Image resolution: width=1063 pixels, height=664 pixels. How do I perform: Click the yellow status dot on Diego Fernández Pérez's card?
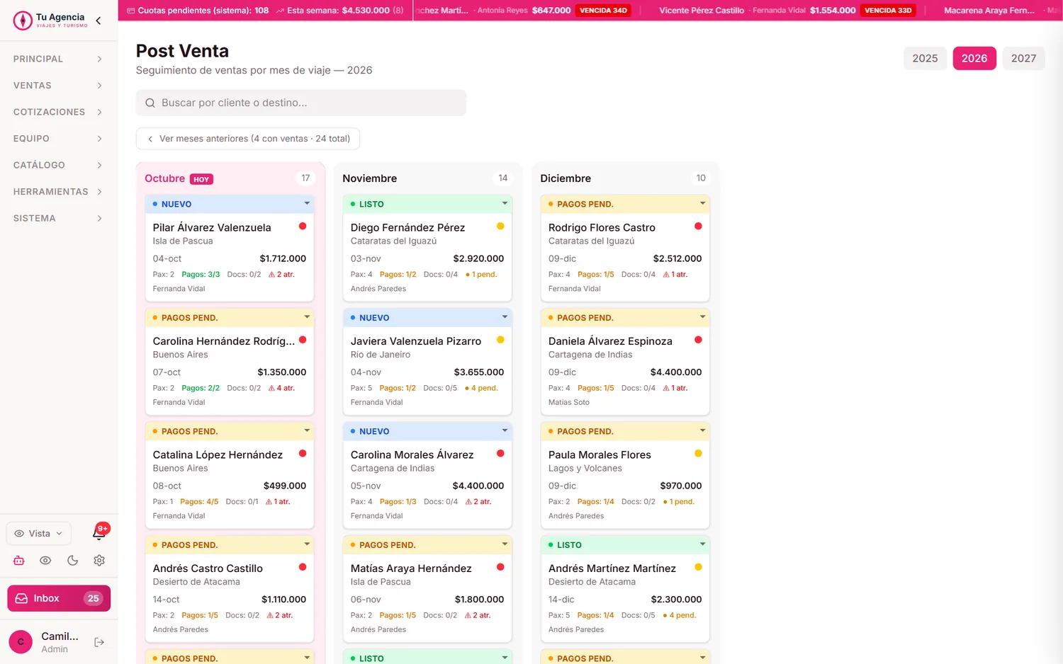[500, 227]
